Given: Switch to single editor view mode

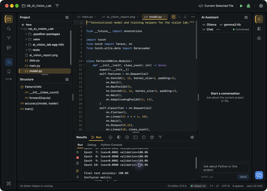Looking at the screenshot, I should (174, 17).
